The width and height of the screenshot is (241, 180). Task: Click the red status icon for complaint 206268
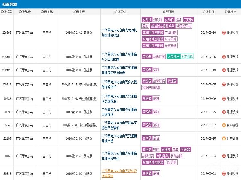224,33
